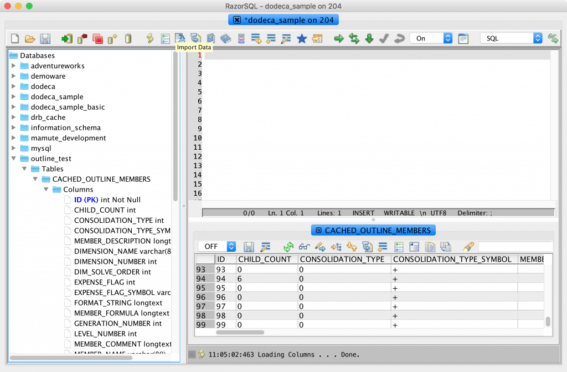Click the flashlight search icon
567x372 pixels.
pos(468,247)
